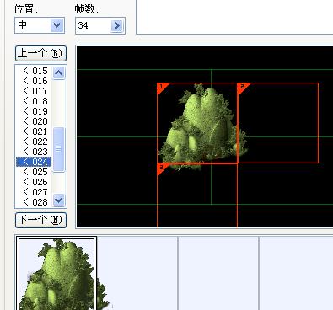The width and height of the screenshot is (333, 310).
Task: Click the 上一个 (B) previous button
Action: 40,53
